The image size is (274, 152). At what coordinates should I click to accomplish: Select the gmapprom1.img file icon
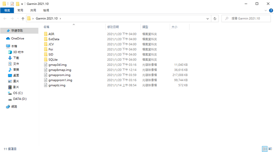46,80
